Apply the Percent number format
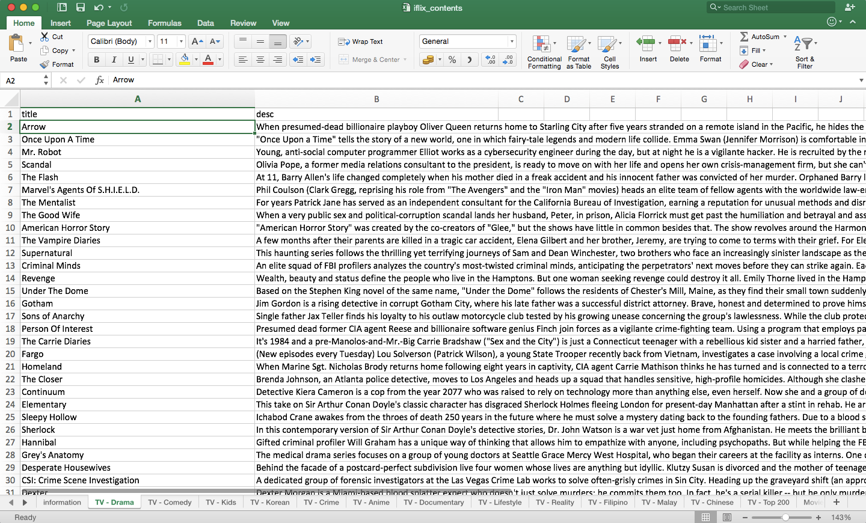Viewport: 866px width, 523px height. coord(452,60)
